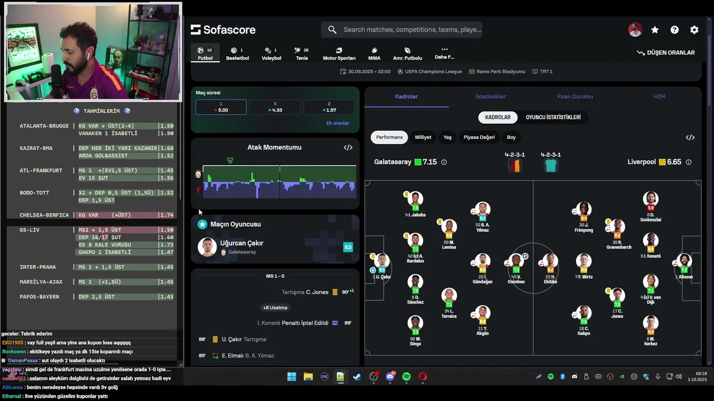The width and height of the screenshot is (714, 401).
Task: Open Opera browser from taskbar
Action: tap(423, 377)
